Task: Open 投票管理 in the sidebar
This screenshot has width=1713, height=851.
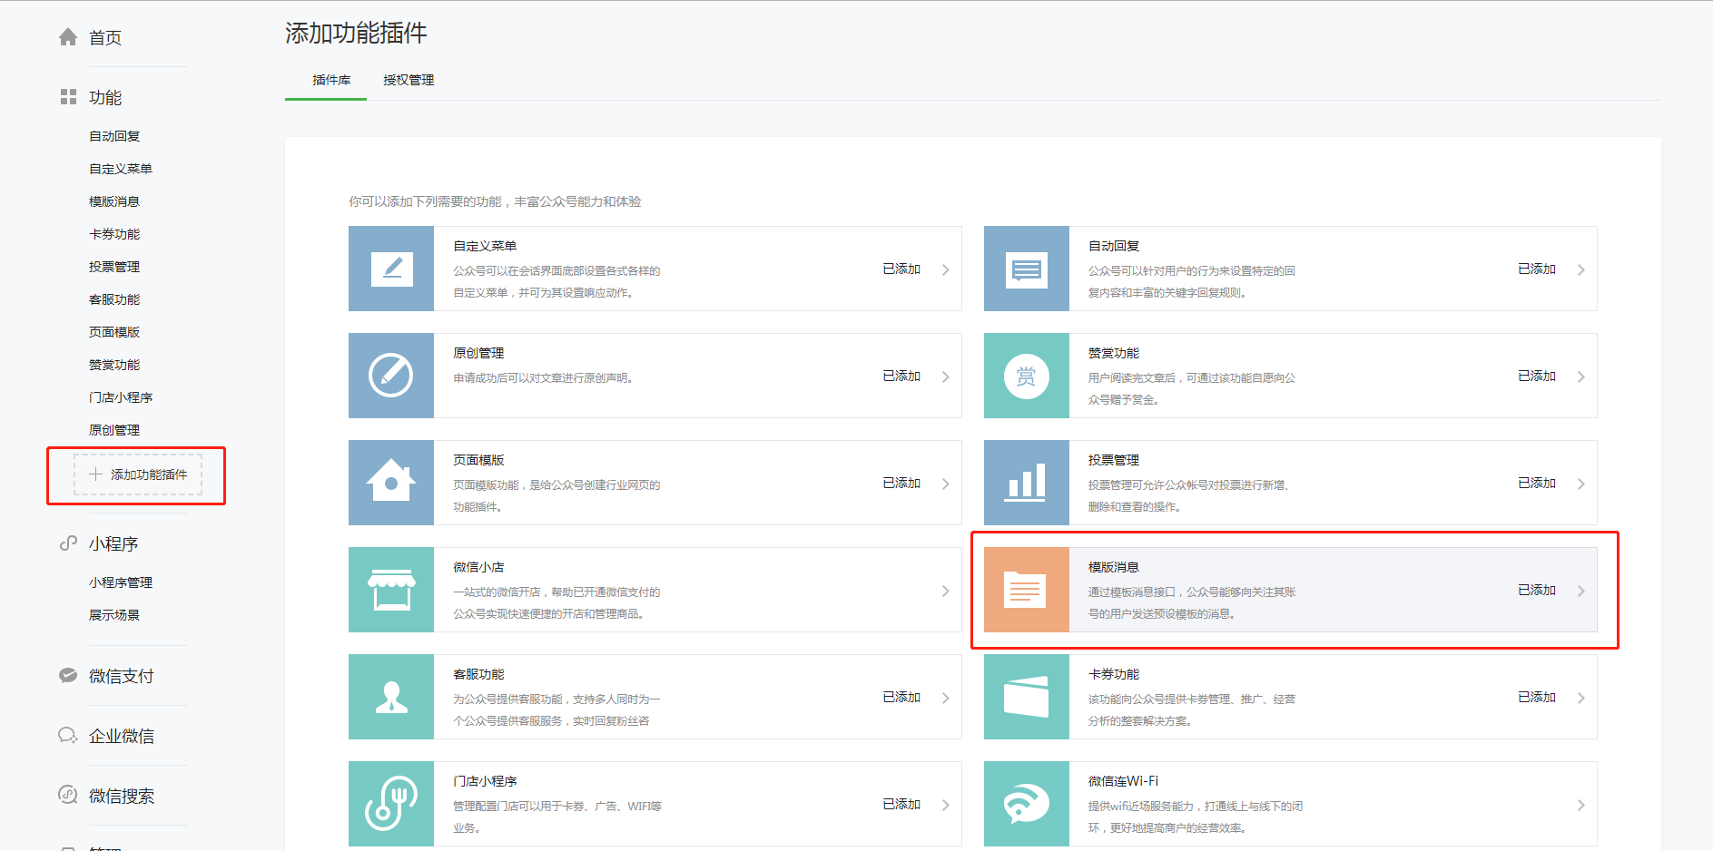Action: [x=114, y=267]
